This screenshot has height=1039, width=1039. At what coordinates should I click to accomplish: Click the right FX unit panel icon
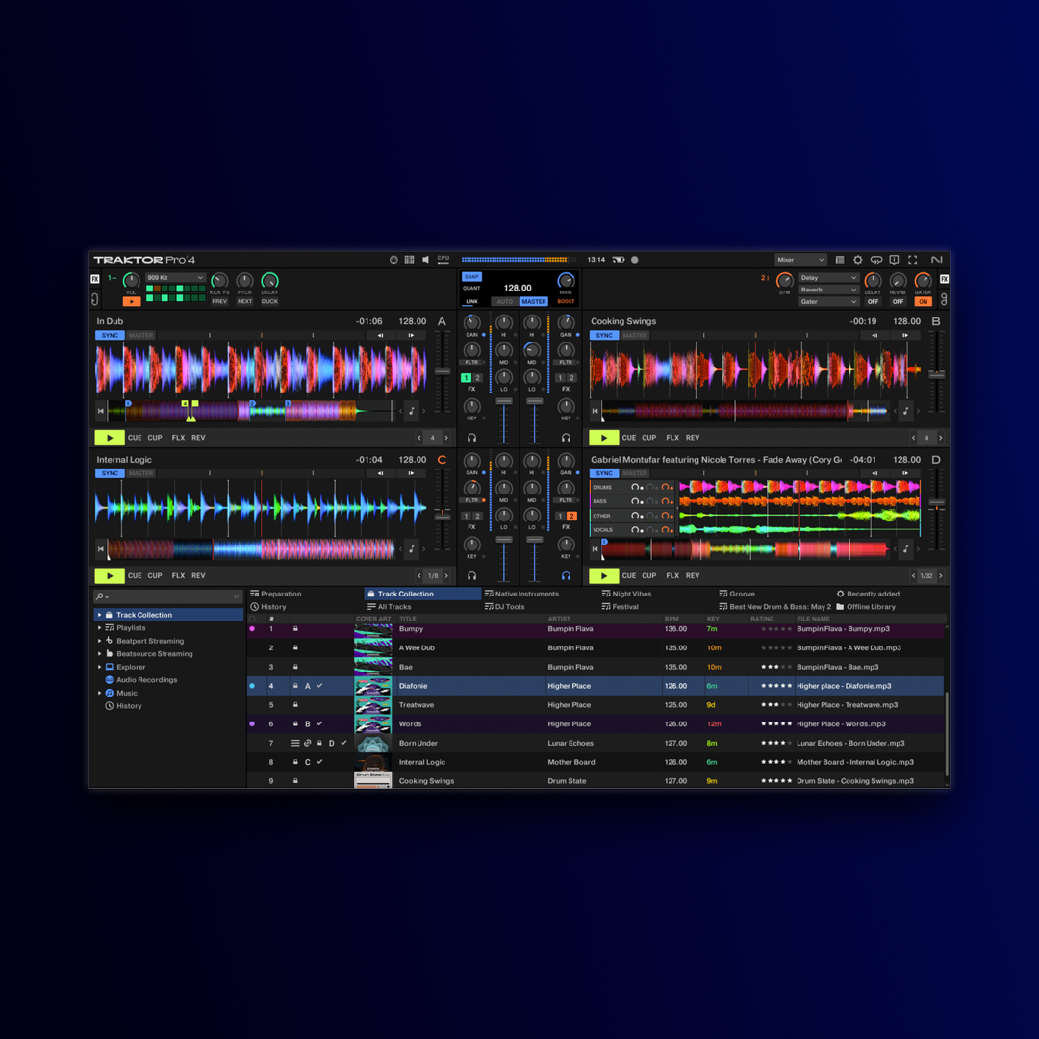pyautogui.click(x=945, y=279)
